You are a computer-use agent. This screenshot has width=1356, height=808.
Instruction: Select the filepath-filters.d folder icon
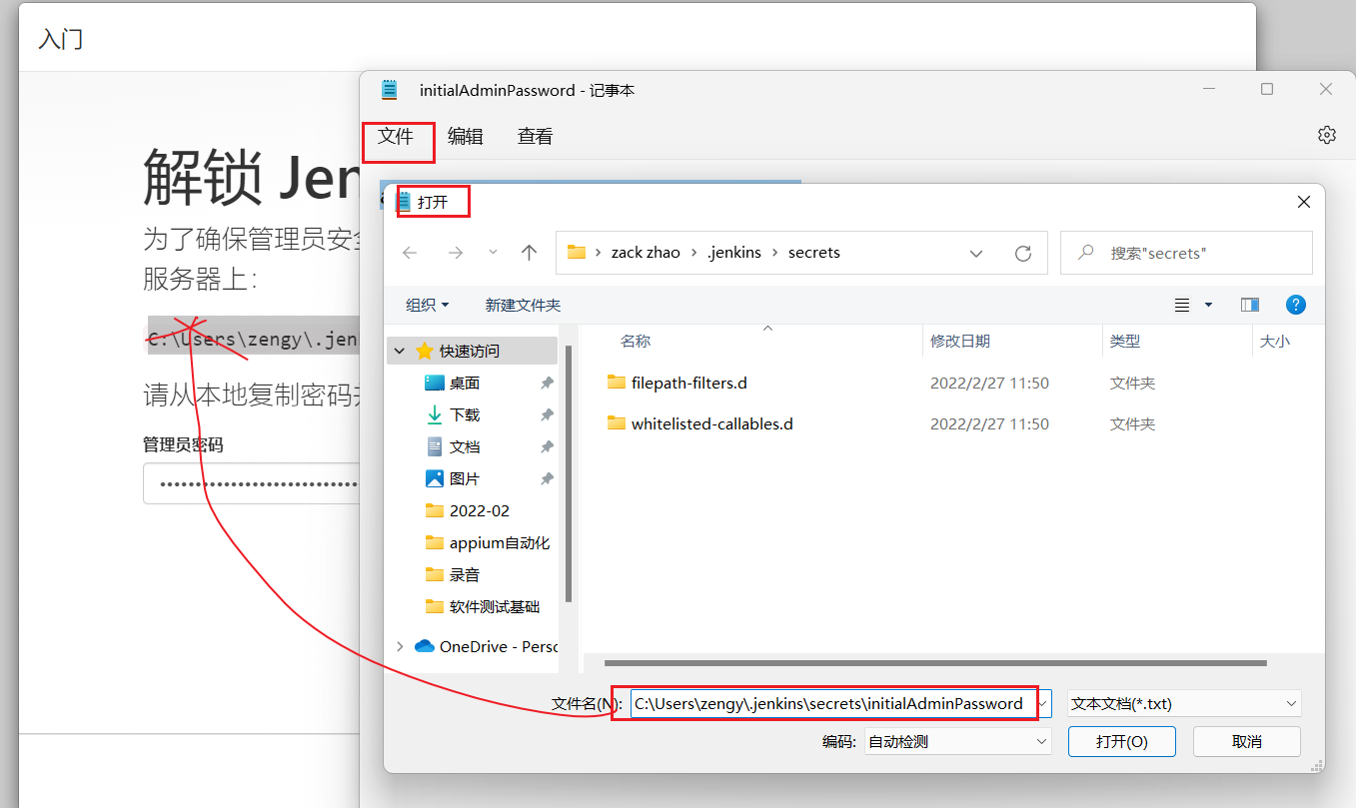click(616, 383)
